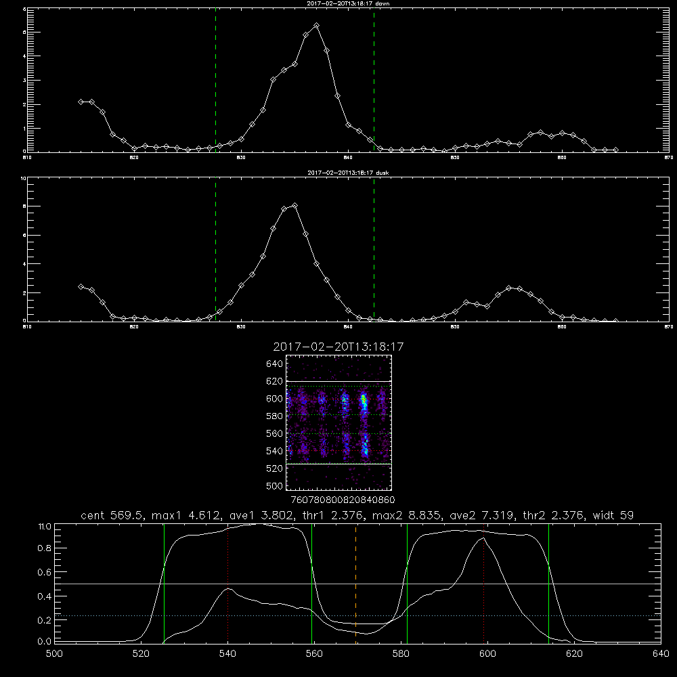Select the 0.8 label on bottom plot y-axis
Image resolution: width=677 pixels, height=677 pixels.
coord(45,548)
